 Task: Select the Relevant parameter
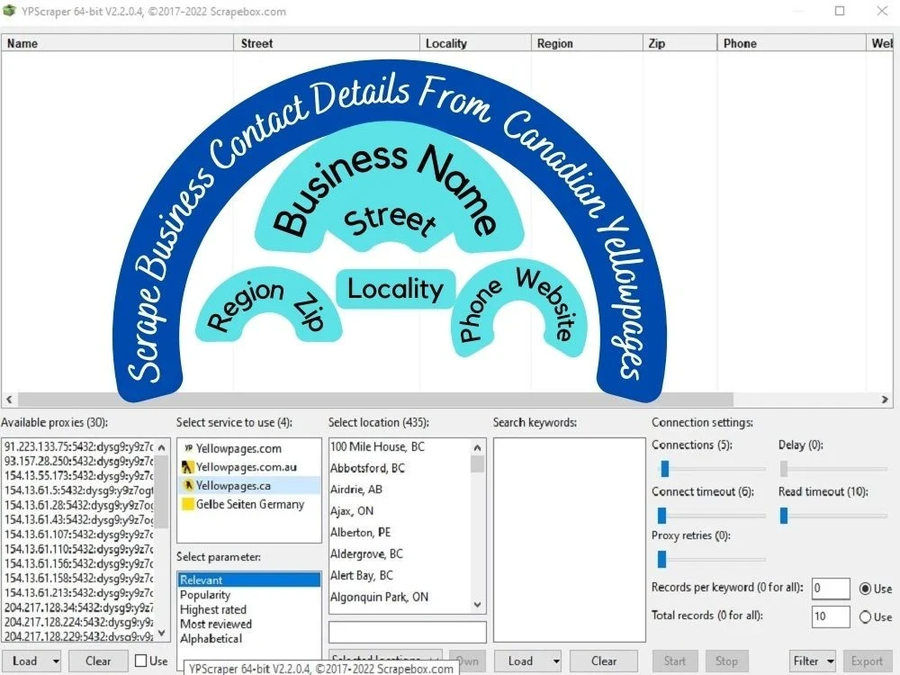[249, 580]
